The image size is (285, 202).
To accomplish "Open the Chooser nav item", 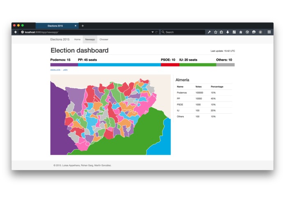I will click(x=104, y=39).
